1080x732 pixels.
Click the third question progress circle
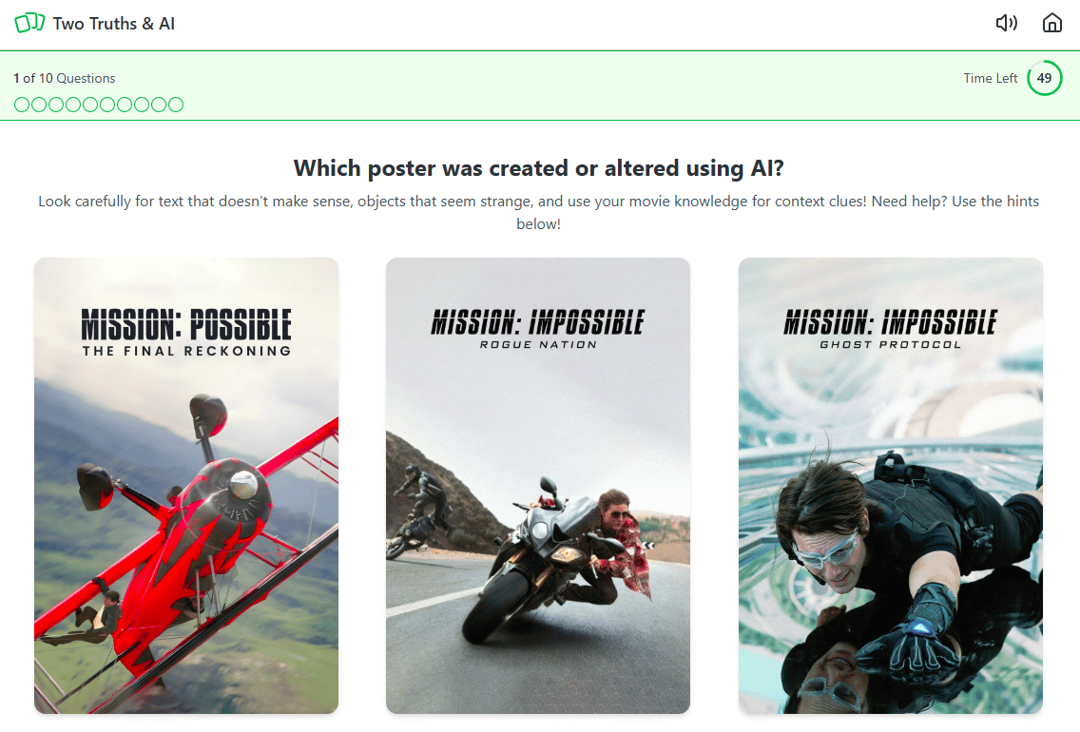click(x=56, y=105)
